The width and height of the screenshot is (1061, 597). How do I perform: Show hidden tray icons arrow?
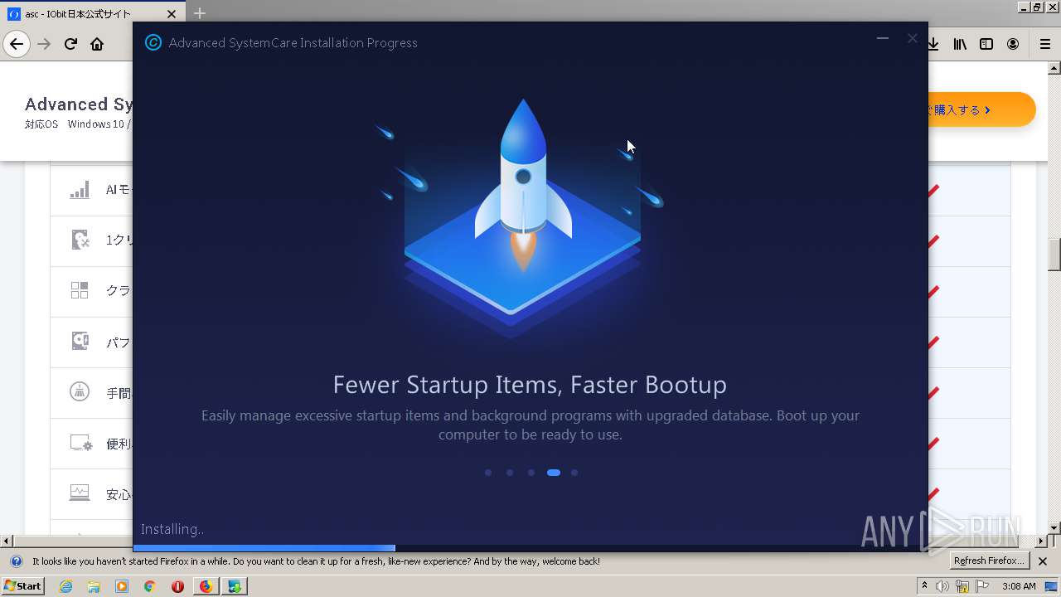coord(924,586)
